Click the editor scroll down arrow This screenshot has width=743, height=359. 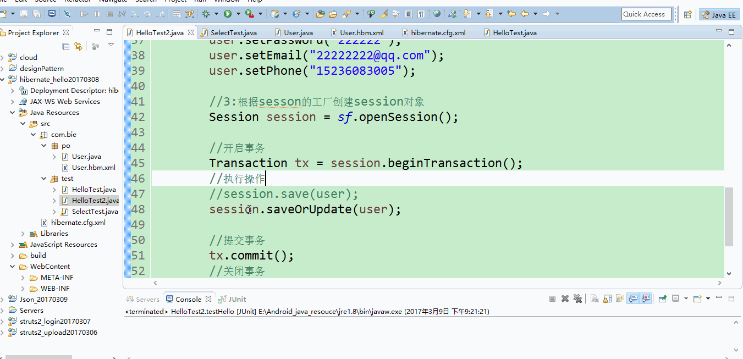point(729,273)
